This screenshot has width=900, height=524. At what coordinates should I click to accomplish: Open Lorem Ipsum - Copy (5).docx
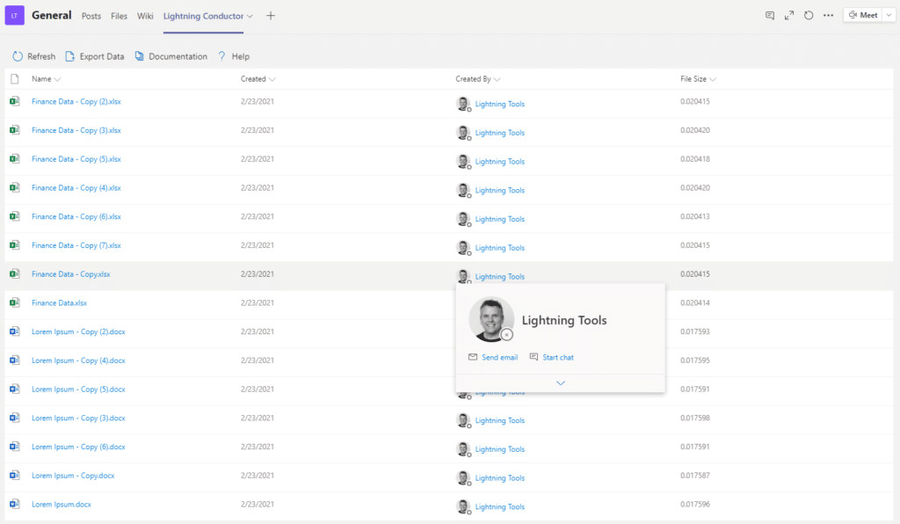pos(78,389)
